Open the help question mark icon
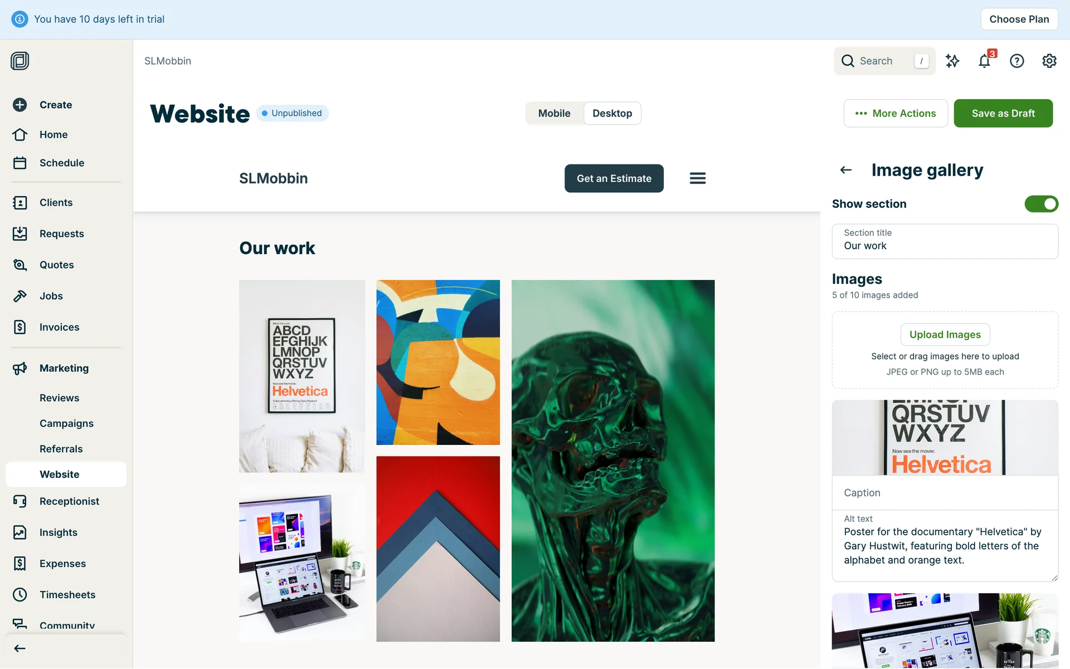The image size is (1070, 669). click(x=1017, y=61)
